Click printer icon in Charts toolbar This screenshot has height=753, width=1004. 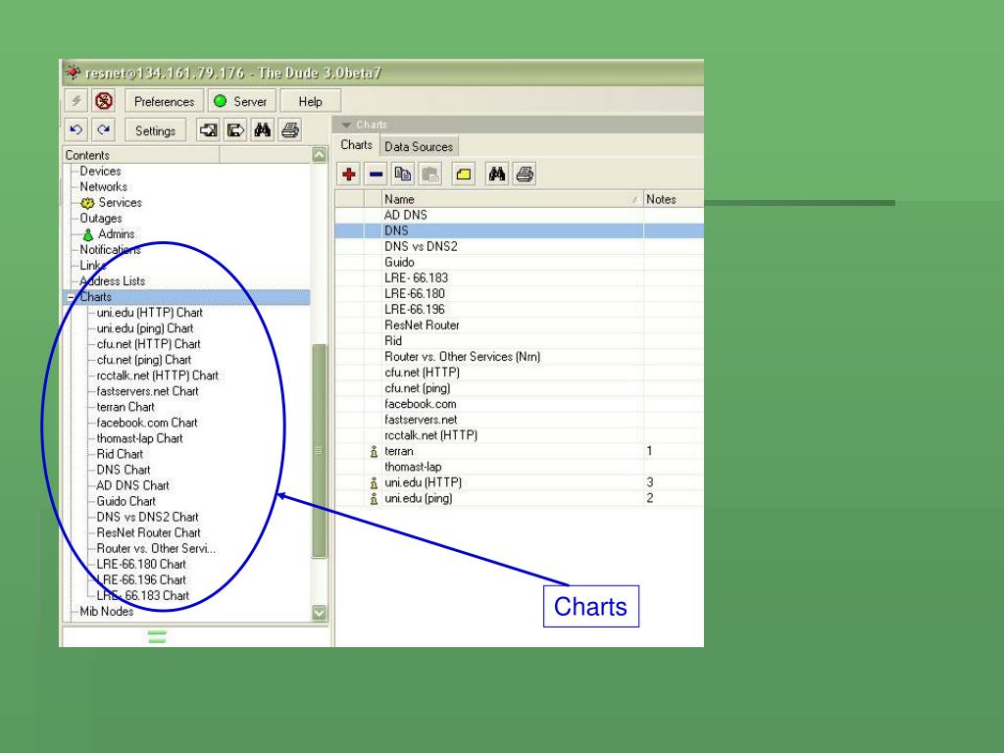tap(525, 174)
